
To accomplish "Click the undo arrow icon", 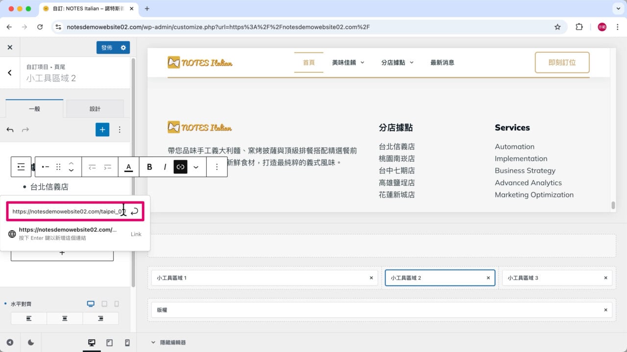I will click(x=10, y=130).
